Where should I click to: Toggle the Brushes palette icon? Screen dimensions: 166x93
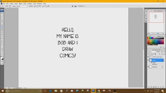coord(73,6)
